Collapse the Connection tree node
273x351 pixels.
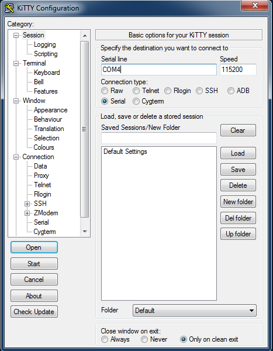(x=16, y=157)
